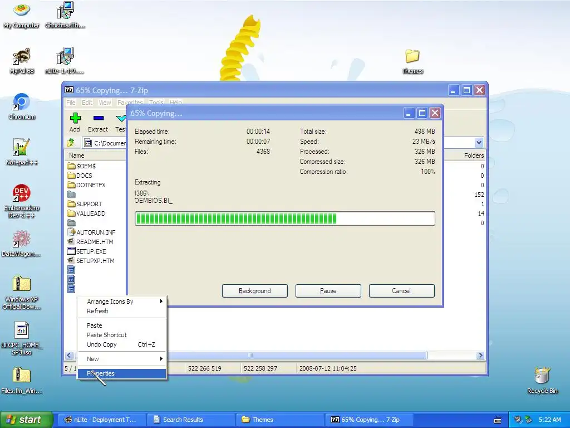Cancel the copying operation
Image resolution: width=570 pixels, height=428 pixels.
tap(402, 291)
